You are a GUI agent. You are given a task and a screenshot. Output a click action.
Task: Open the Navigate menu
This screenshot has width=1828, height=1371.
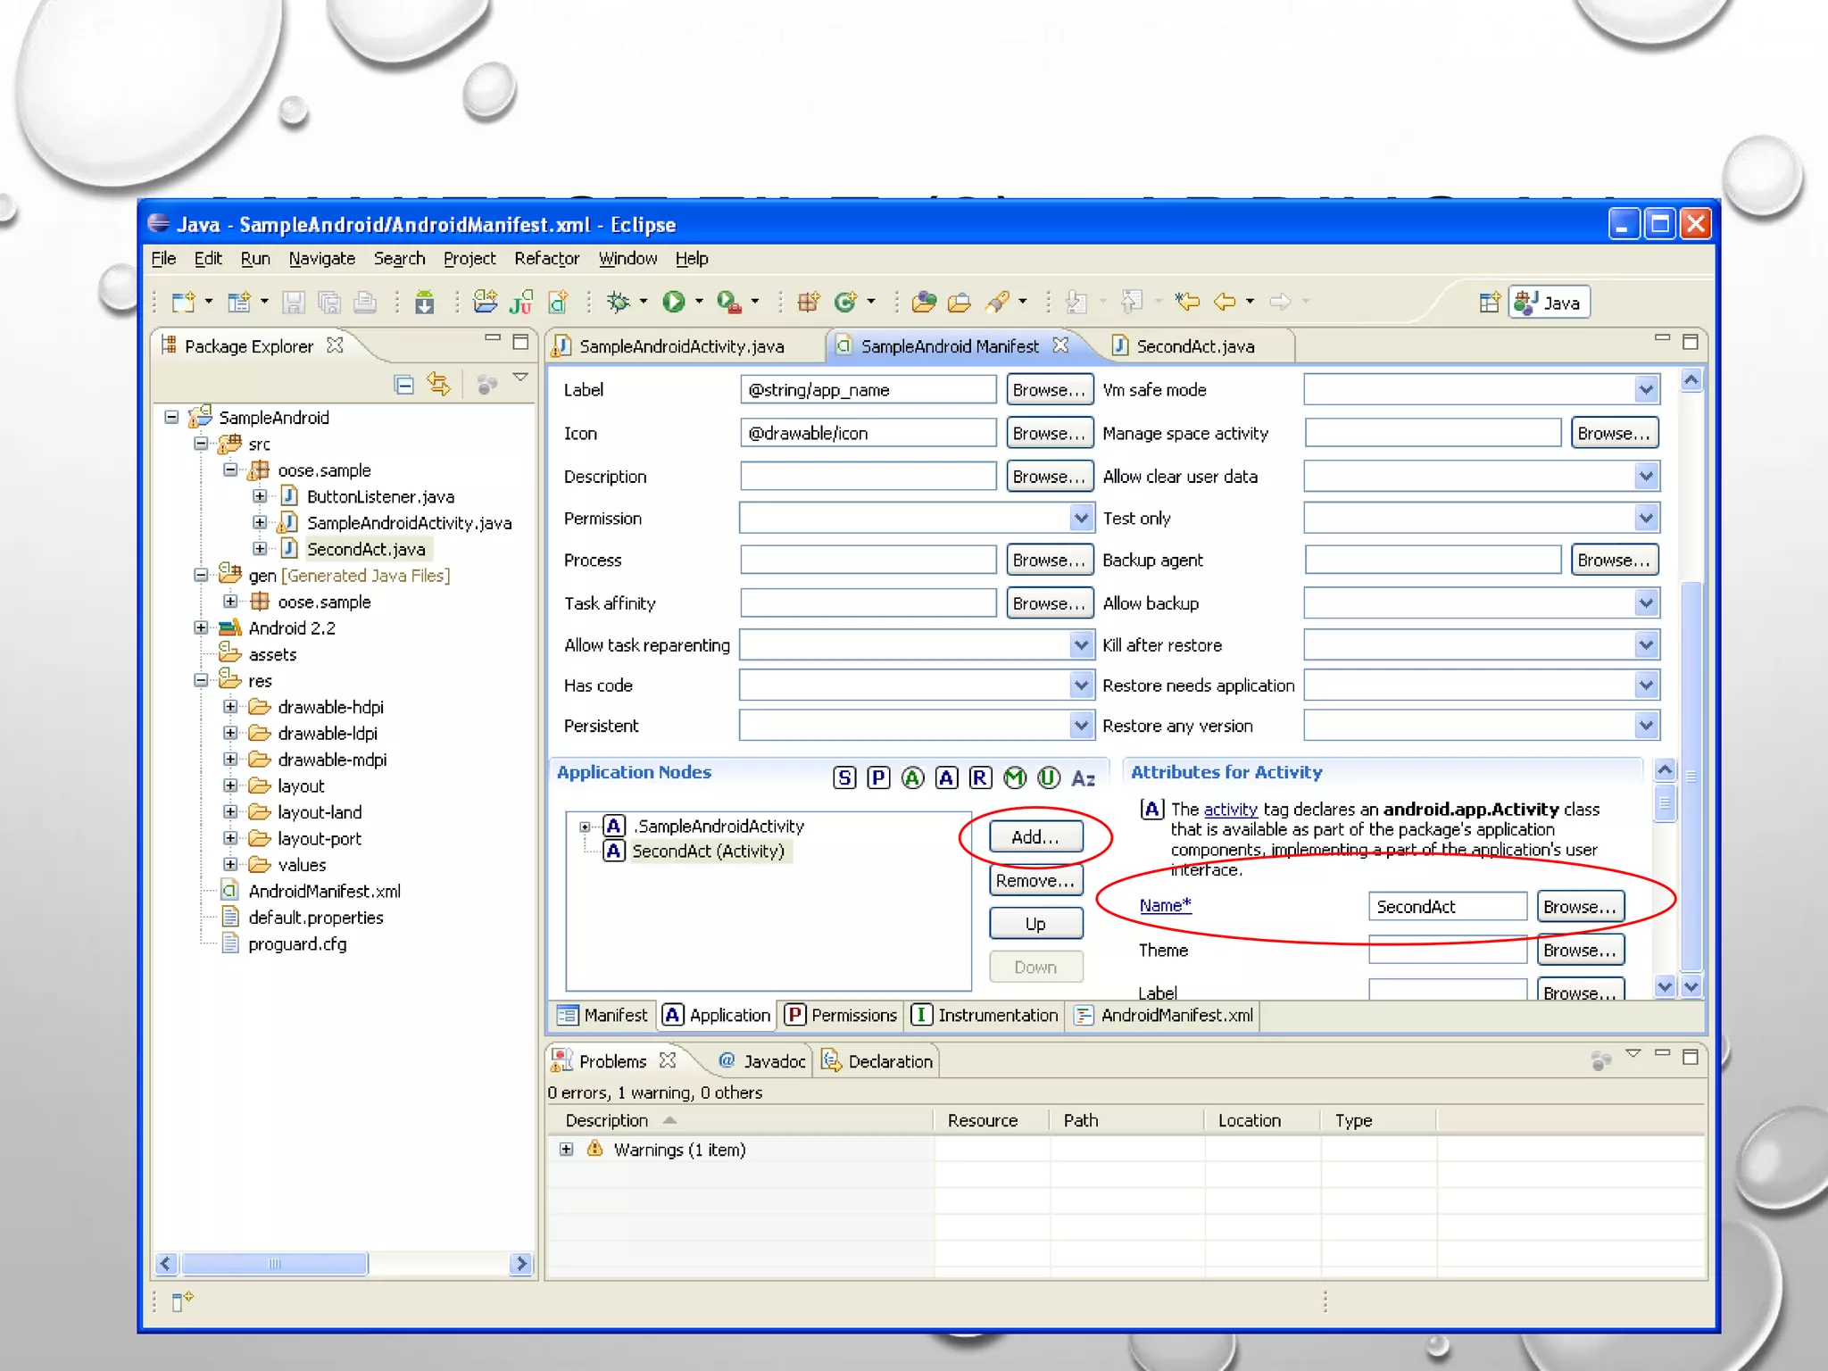tap(321, 258)
